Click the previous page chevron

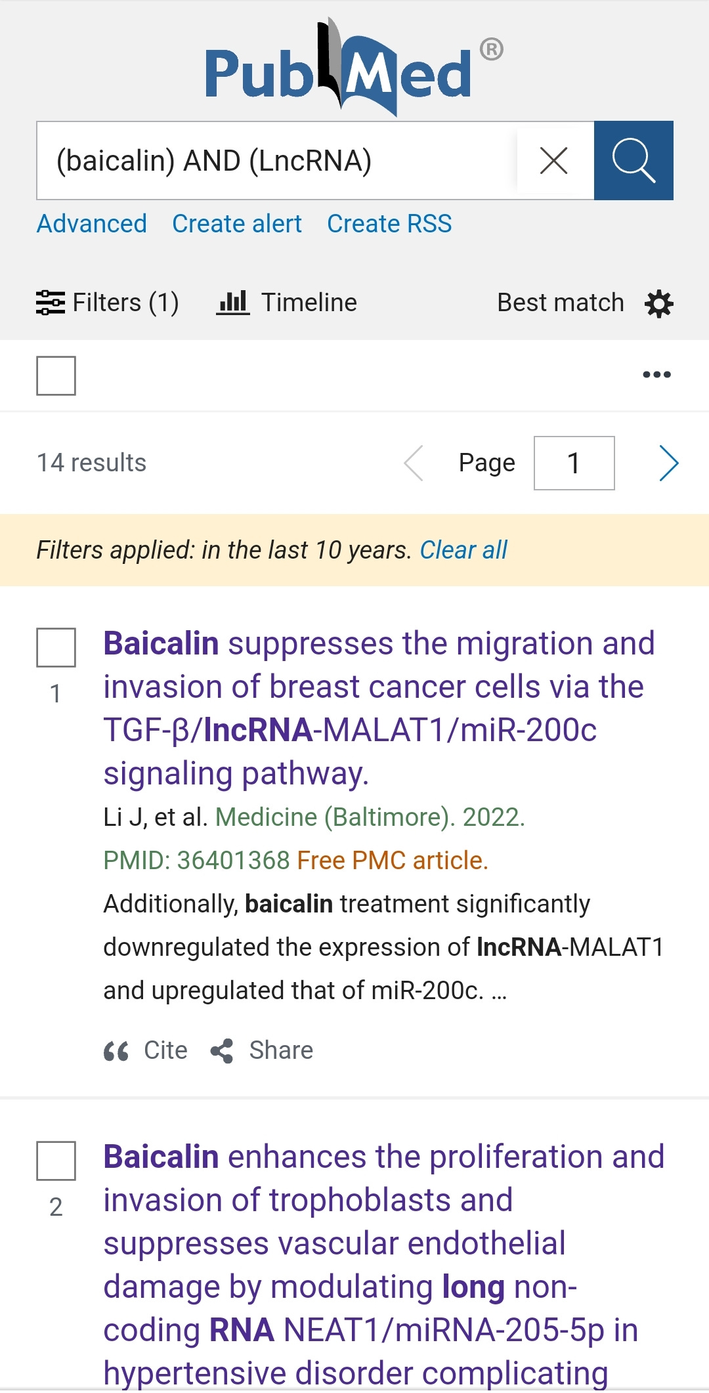coord(414,463)
